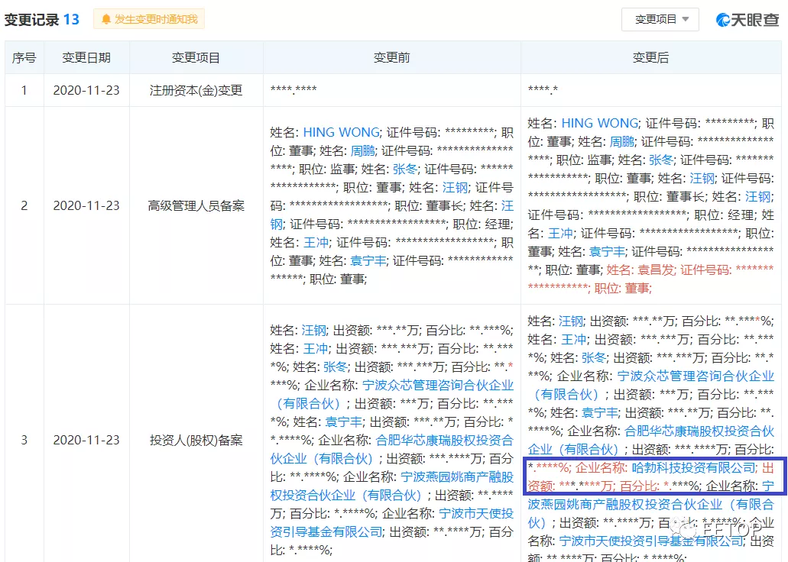Image resolution: width=788 pixels, height=562 pixels.
Task: Open 王冲 link in 投资人(股权)备案 row 变更后 cell
Action: pyautogui.click(x=573, y=340)
